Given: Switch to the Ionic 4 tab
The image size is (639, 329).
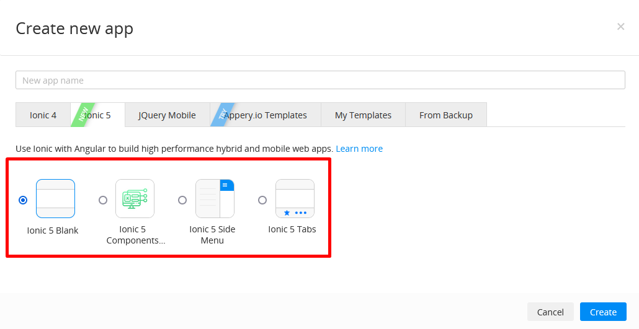Looking at the screenshot, I should 43,115.
